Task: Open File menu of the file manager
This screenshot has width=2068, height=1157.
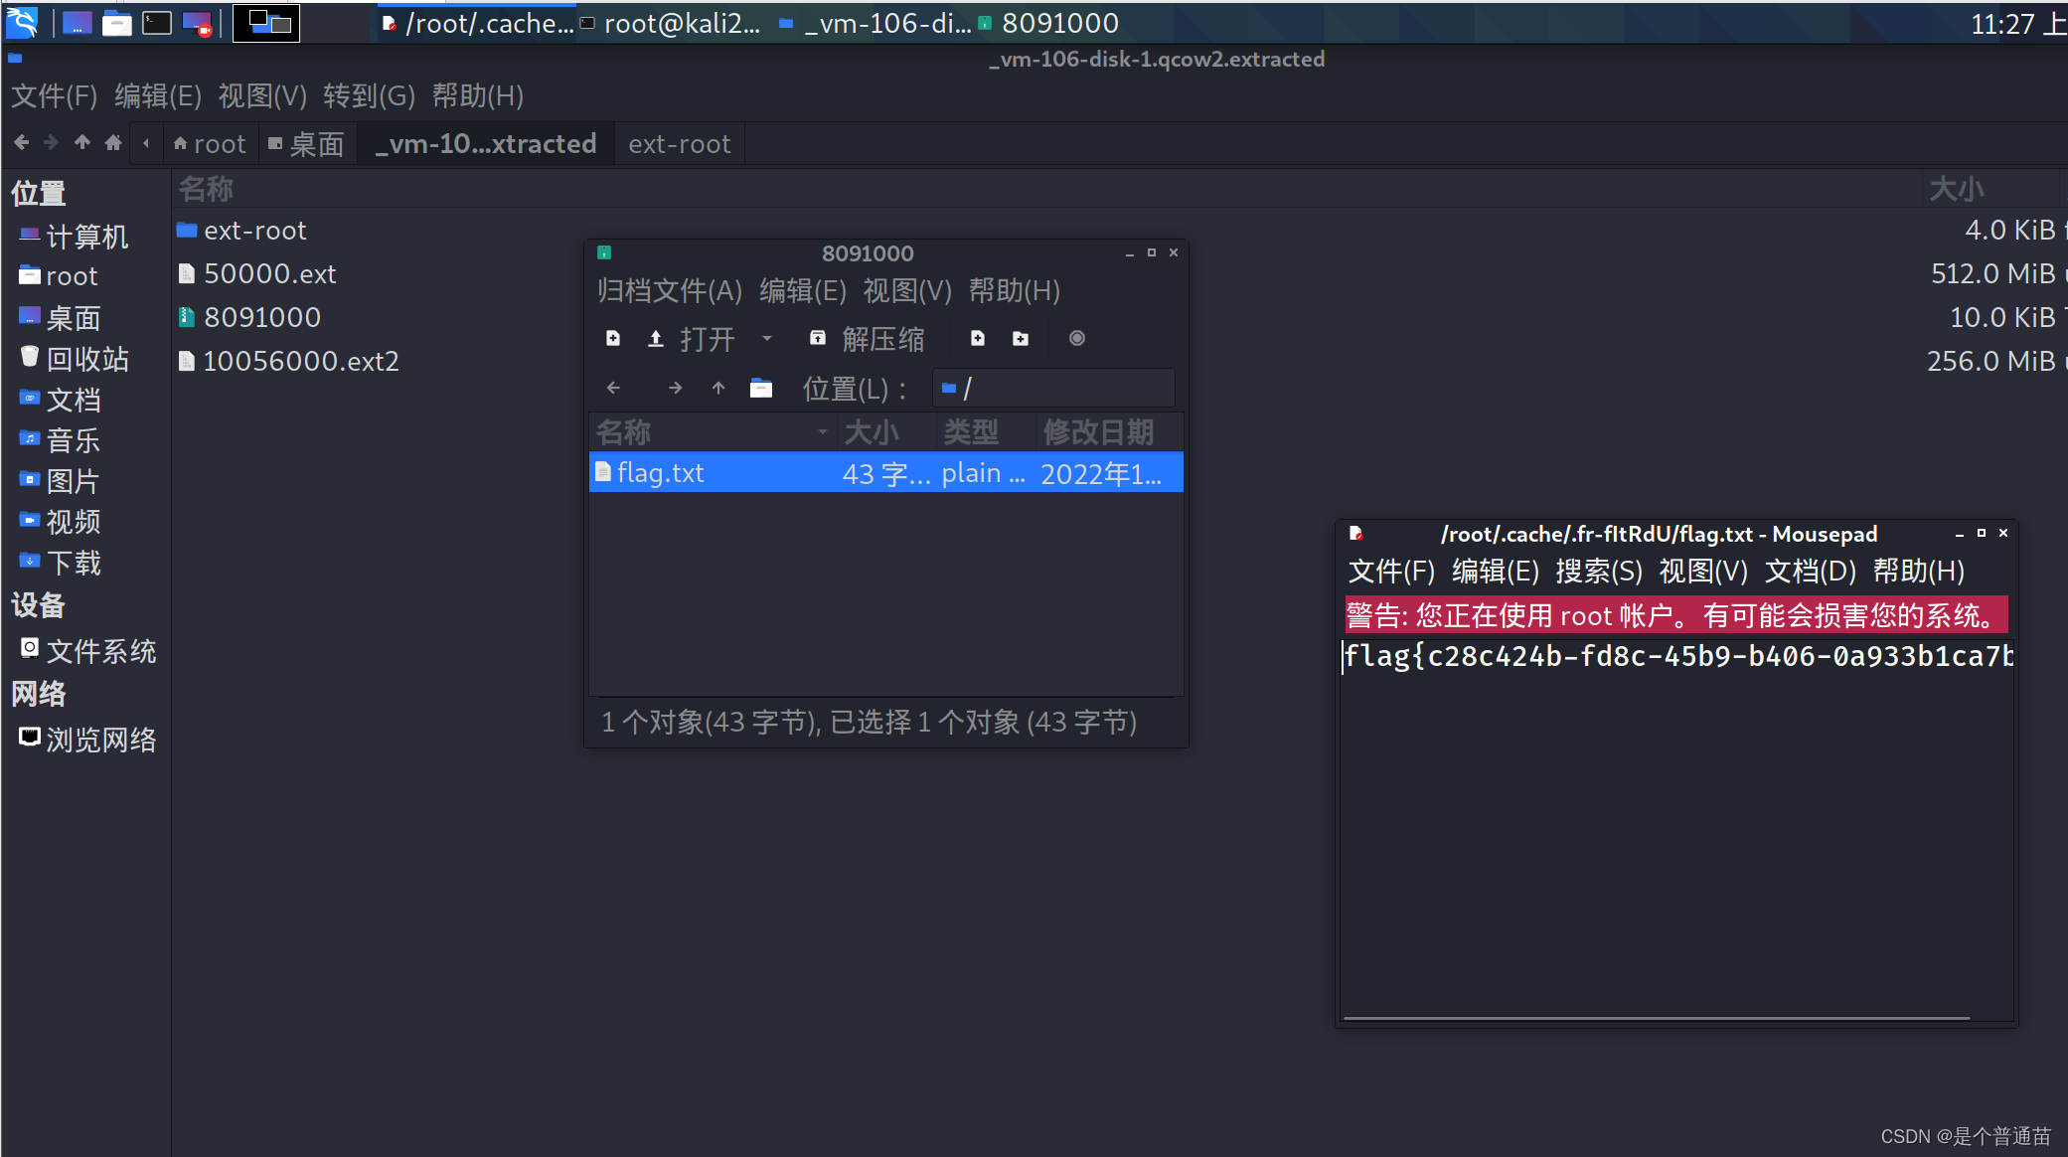Action: point(55,96)
